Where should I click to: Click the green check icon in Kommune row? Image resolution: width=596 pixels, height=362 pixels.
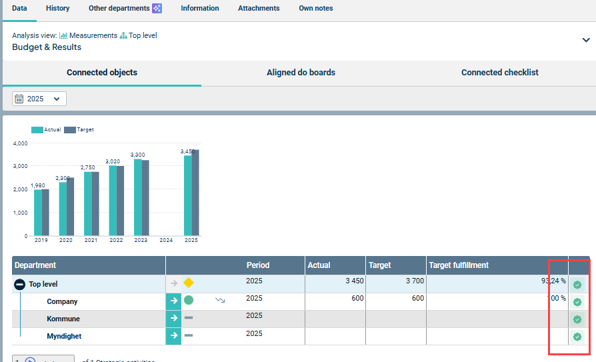coord(577,319)
